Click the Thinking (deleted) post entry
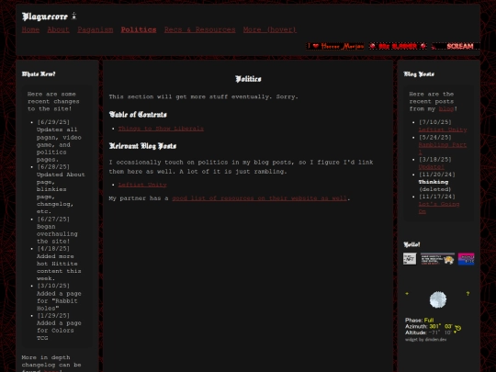The height and width of the screenshot is (372, 496). pos(437,182)
